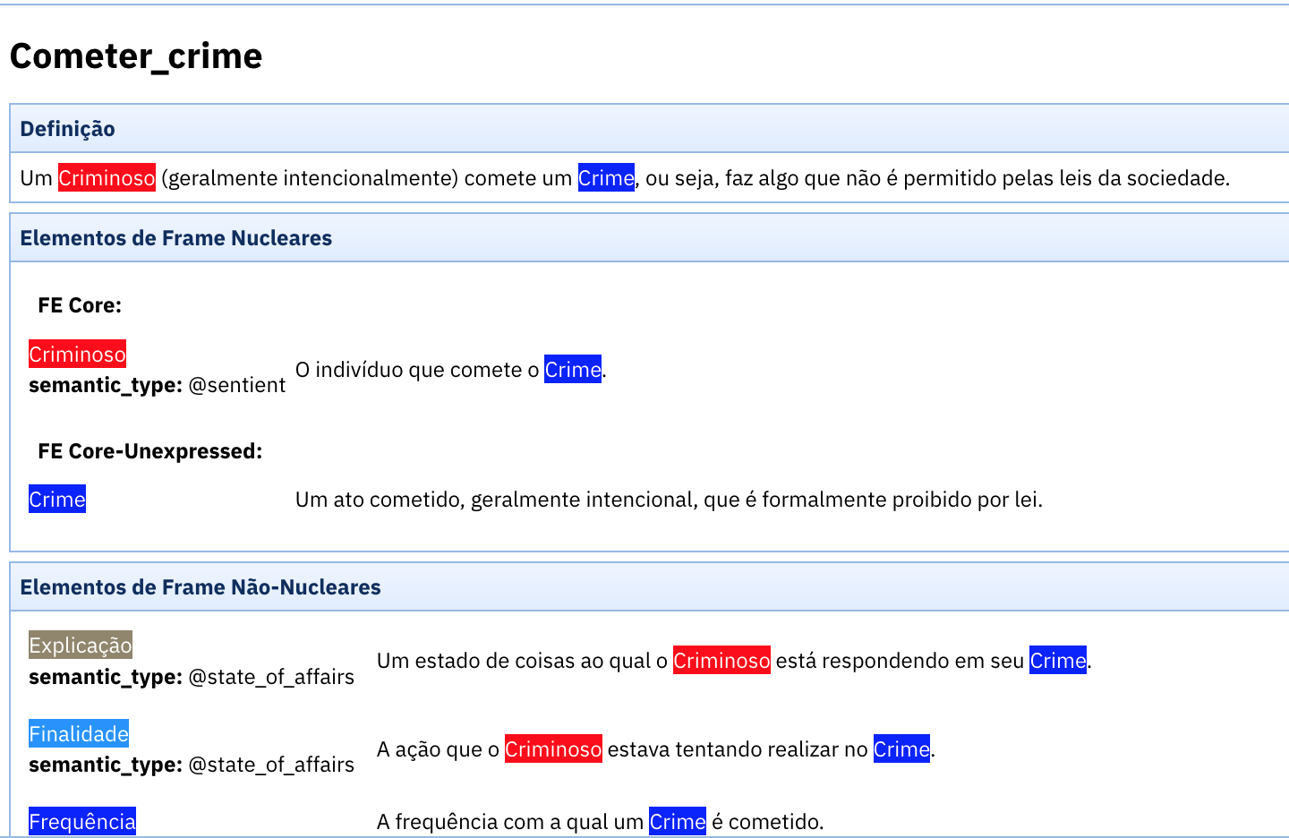Select the Crime frame element under FE Core-Unexpressed
Viewport: 1289px width, 838px height.
click(x=57, y=500)
